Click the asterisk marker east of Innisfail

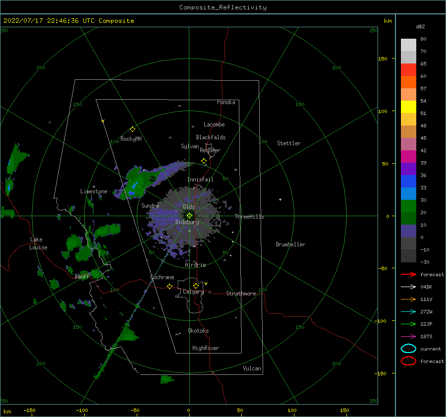[x=235, y=170]
